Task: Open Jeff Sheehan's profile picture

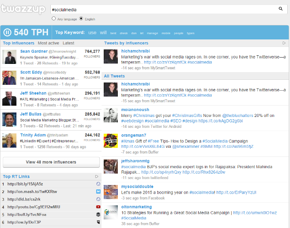Action: (x=9, y=99)
